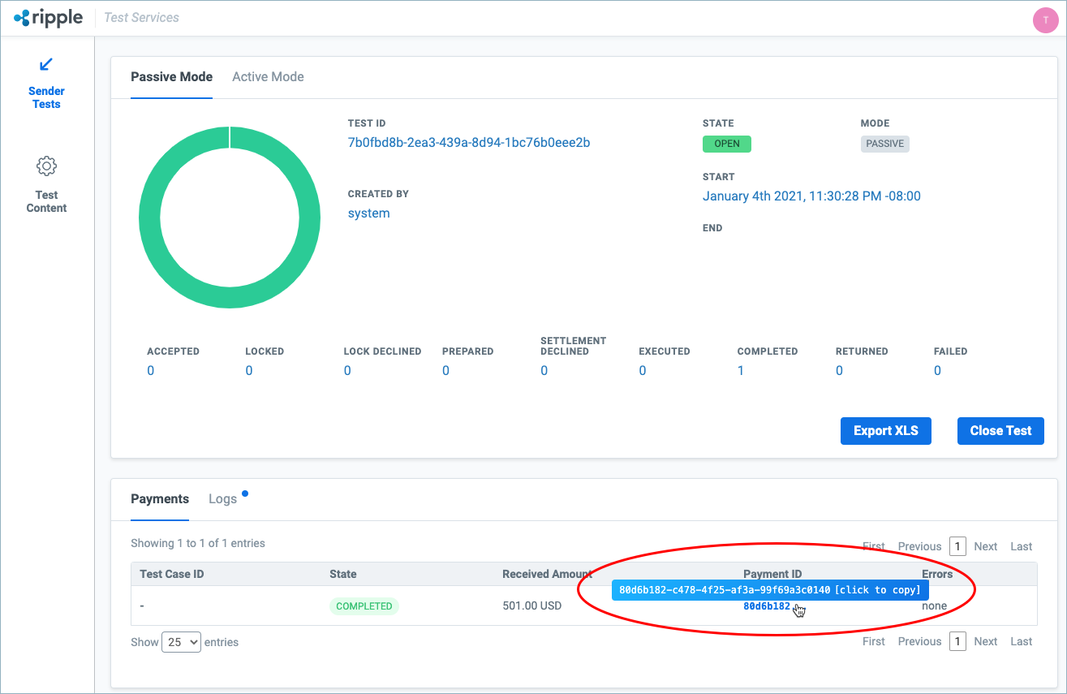Click the Export XLS button

(x=885, y=430)
